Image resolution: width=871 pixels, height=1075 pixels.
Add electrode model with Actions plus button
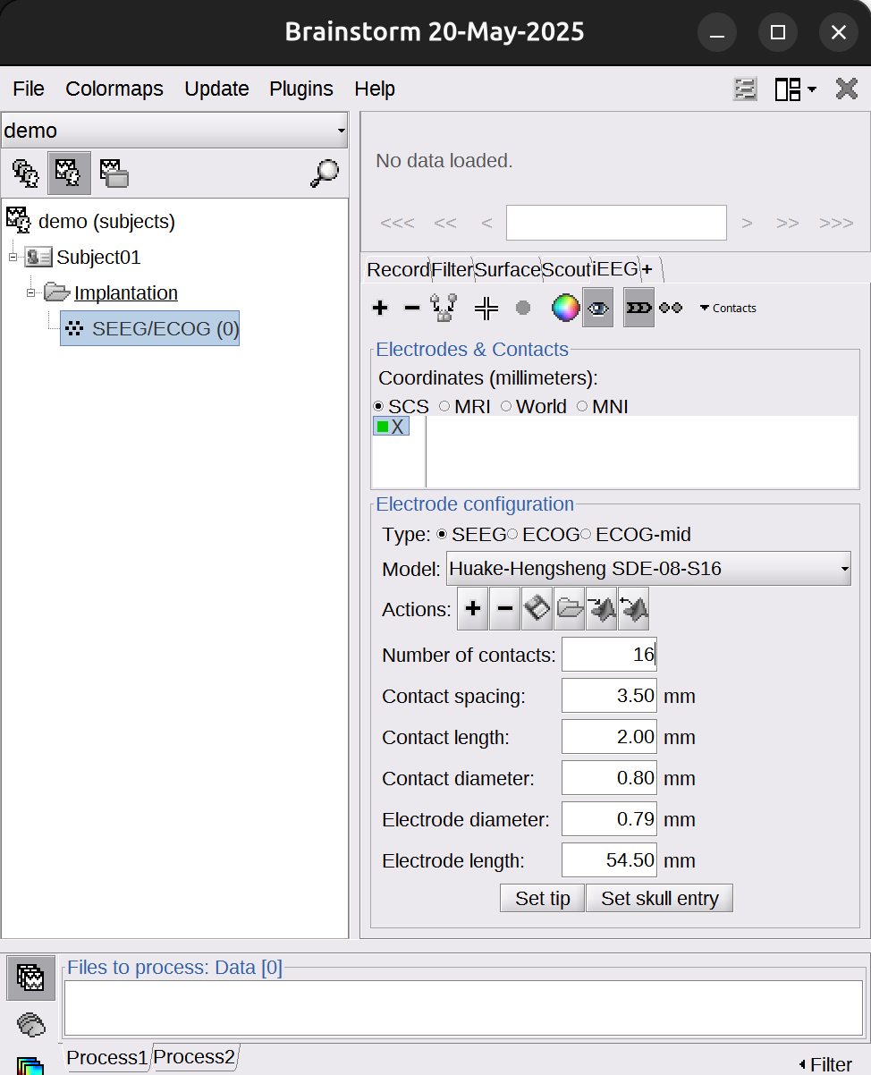click(472, 609)
